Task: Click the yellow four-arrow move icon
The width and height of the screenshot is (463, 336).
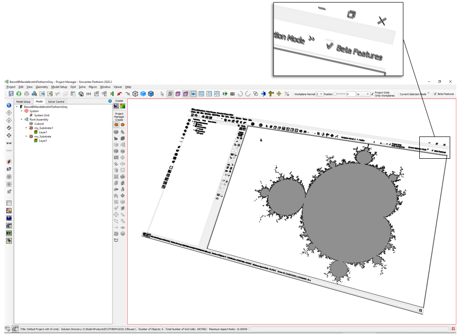Action: point(279,94)
